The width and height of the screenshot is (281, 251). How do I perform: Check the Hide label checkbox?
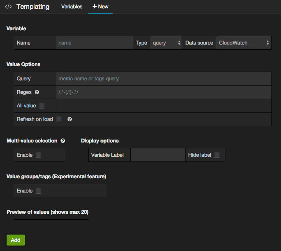tap(217, 155)
